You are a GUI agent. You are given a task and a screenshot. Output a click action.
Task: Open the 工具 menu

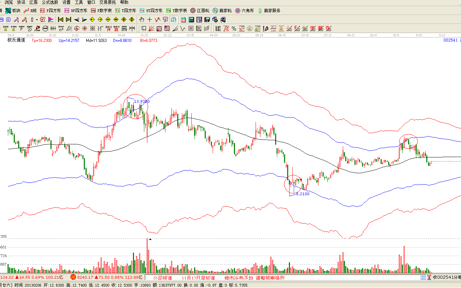click(79, 2)
